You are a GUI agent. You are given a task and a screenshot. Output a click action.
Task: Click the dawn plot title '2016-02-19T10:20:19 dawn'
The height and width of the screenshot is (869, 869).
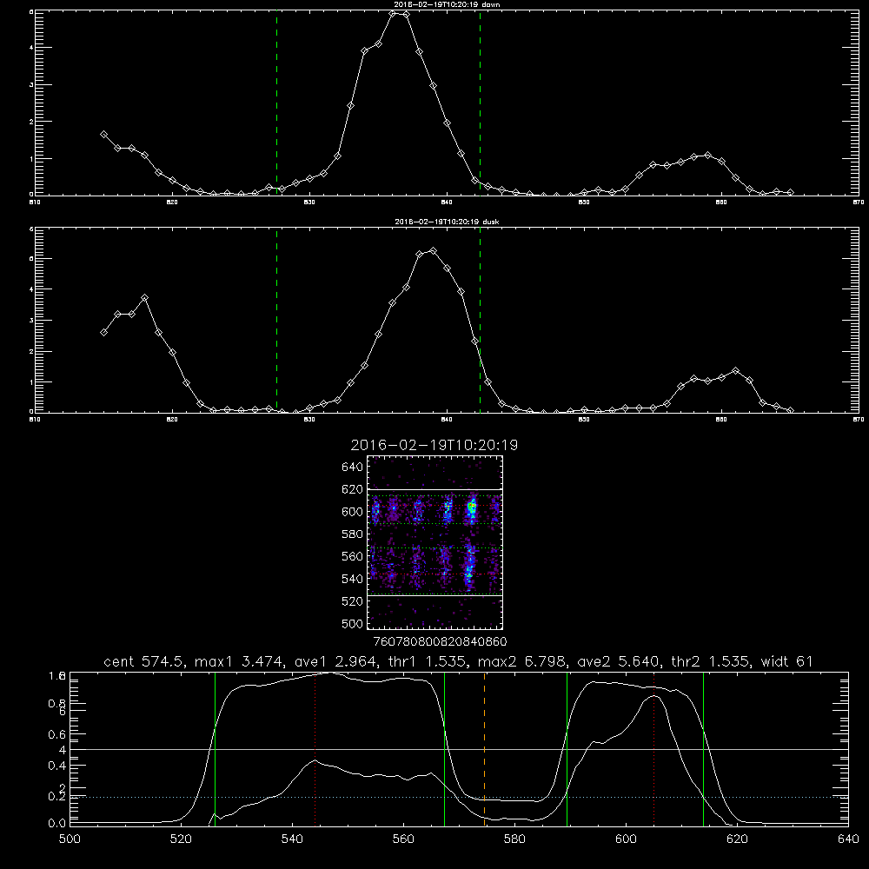click(446, 4)
